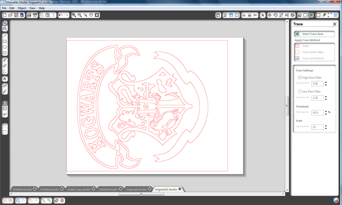
Task: Zoom out with the magnifier minus icon
Action: 80,15
